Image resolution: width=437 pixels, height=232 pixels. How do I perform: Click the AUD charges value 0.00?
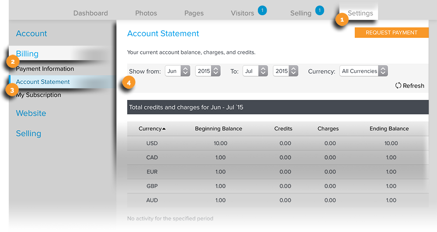tap(330, 200)
